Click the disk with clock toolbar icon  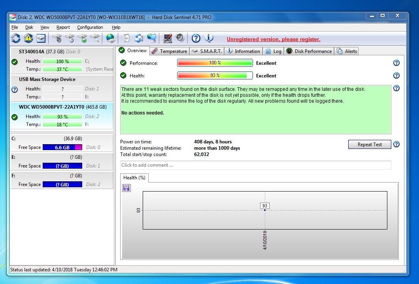click(70, 38)
